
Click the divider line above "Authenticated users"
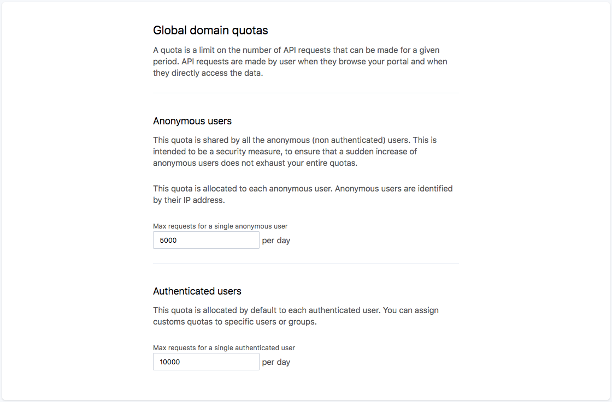[x=306, y=263]
